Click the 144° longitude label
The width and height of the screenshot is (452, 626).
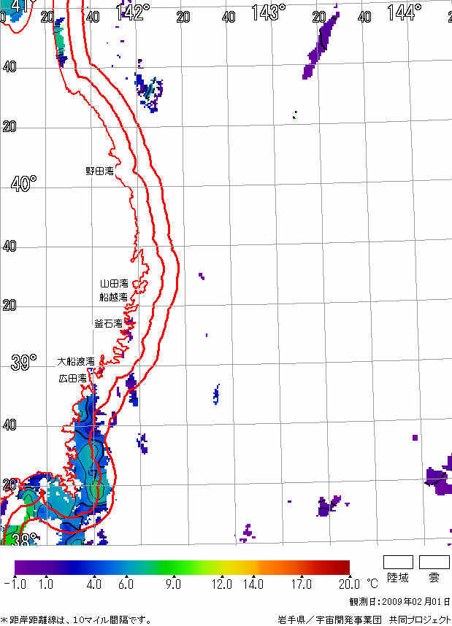(404, 12)
